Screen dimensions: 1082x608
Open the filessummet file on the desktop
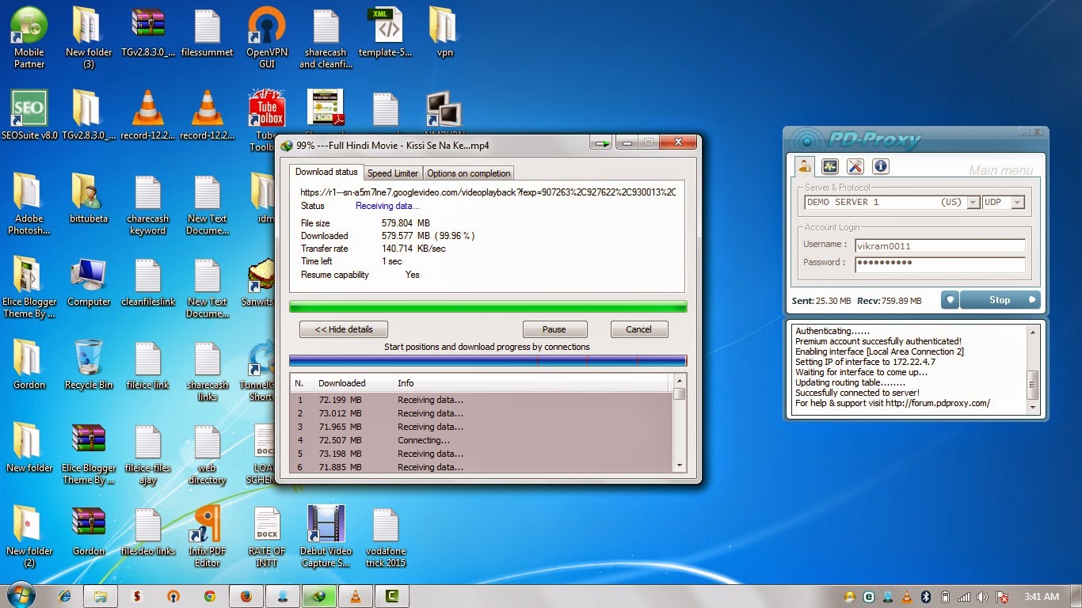point(208,32)
